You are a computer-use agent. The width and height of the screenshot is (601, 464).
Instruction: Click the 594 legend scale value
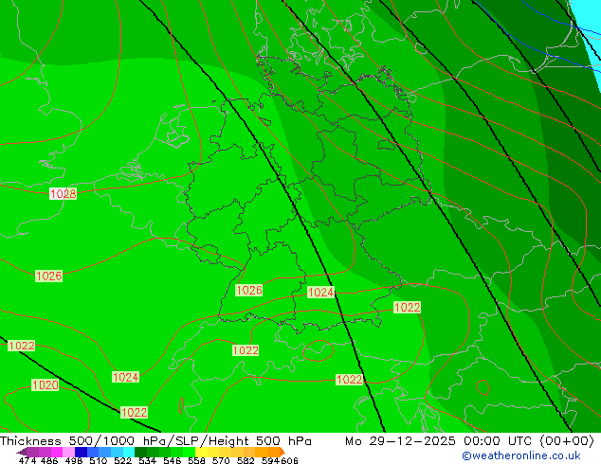(270, 460)
